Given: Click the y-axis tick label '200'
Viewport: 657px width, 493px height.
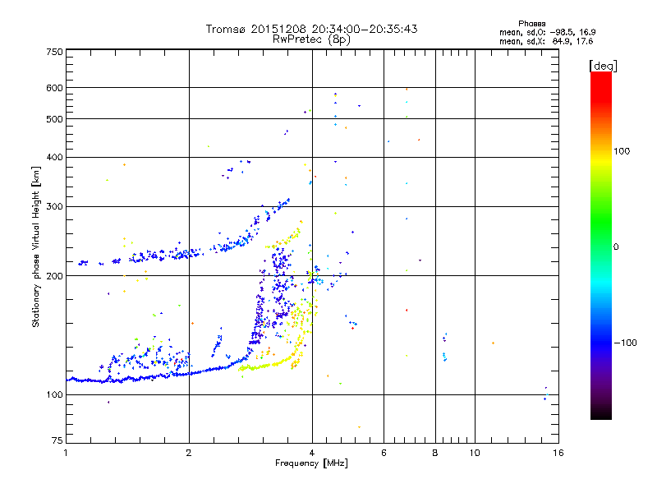Looking at the screenshot, I should tap(54, 276).
